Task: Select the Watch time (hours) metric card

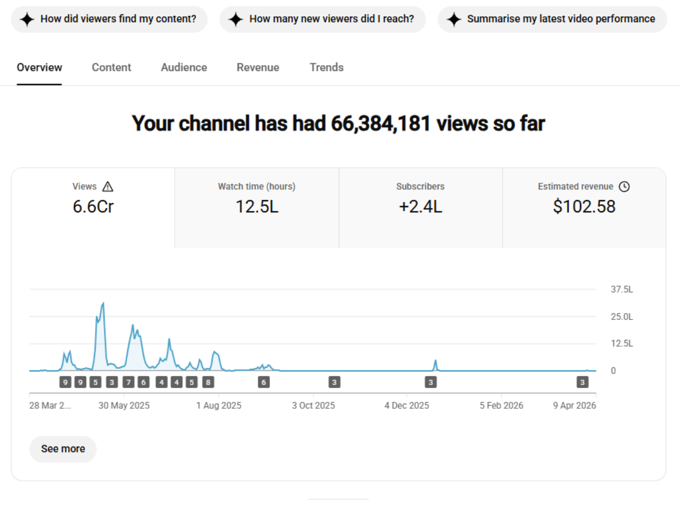Action: click(x=257, y=208)
